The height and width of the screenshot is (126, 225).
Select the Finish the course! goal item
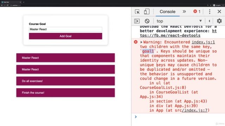[x=65, y=92]
